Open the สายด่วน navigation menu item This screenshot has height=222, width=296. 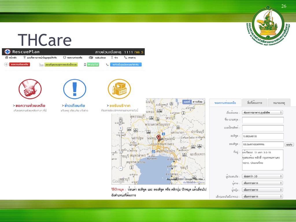132,58
